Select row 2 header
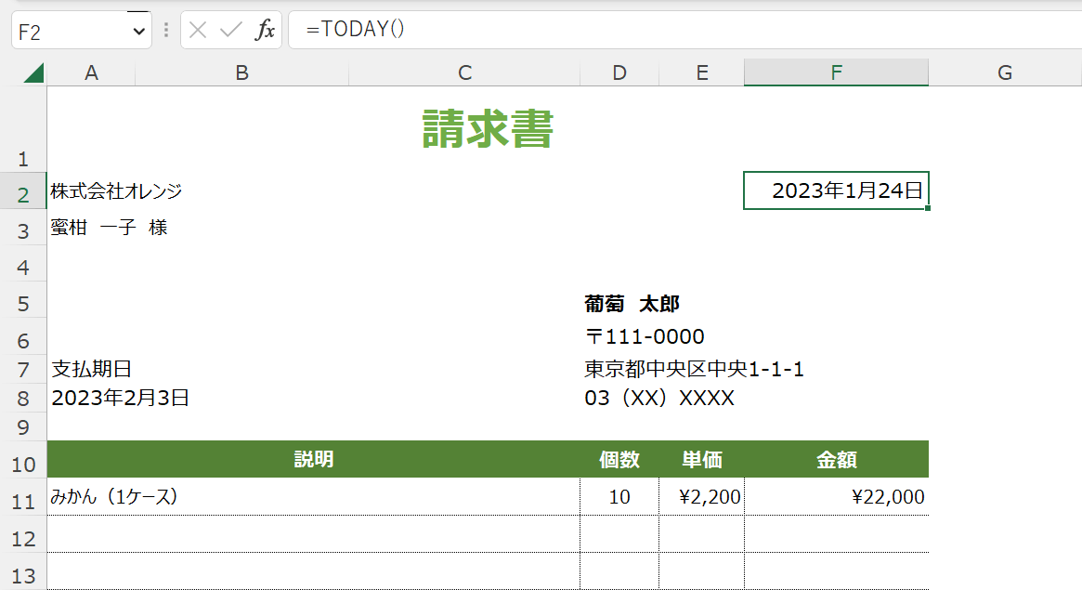The image size is (1082, 590). 23,194
